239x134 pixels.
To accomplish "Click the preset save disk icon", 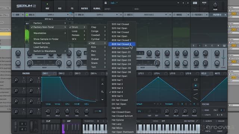I will click(x=106, y=3).
